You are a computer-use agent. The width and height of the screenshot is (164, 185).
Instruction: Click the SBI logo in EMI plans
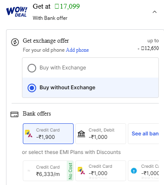click(x=134, y=171)
